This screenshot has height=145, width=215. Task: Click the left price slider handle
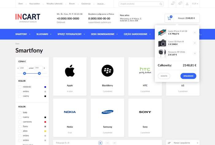click(x=25, y=73)
